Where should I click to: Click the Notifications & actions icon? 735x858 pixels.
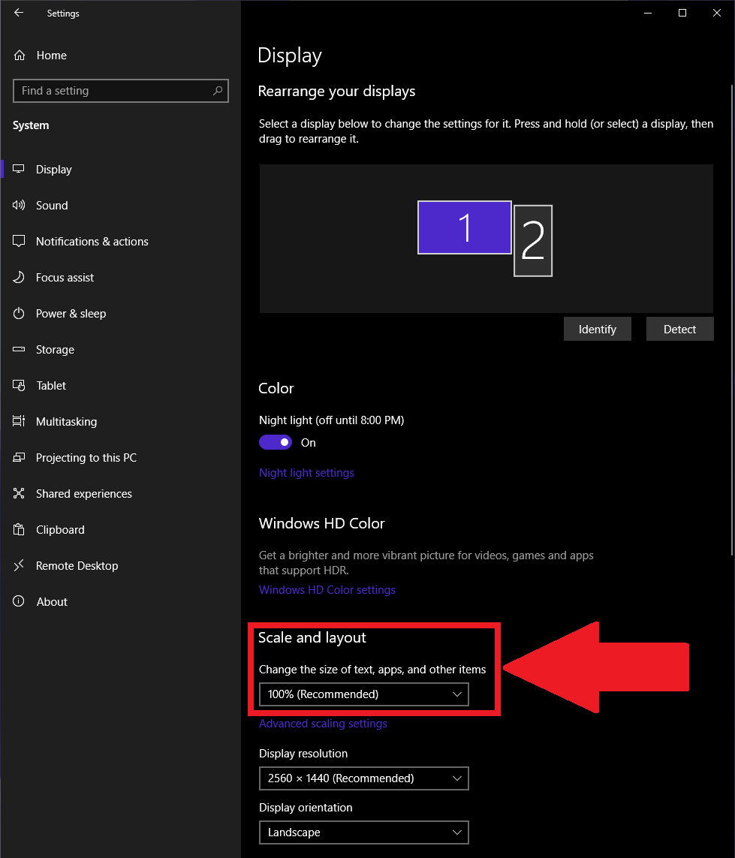coord(19,241)
